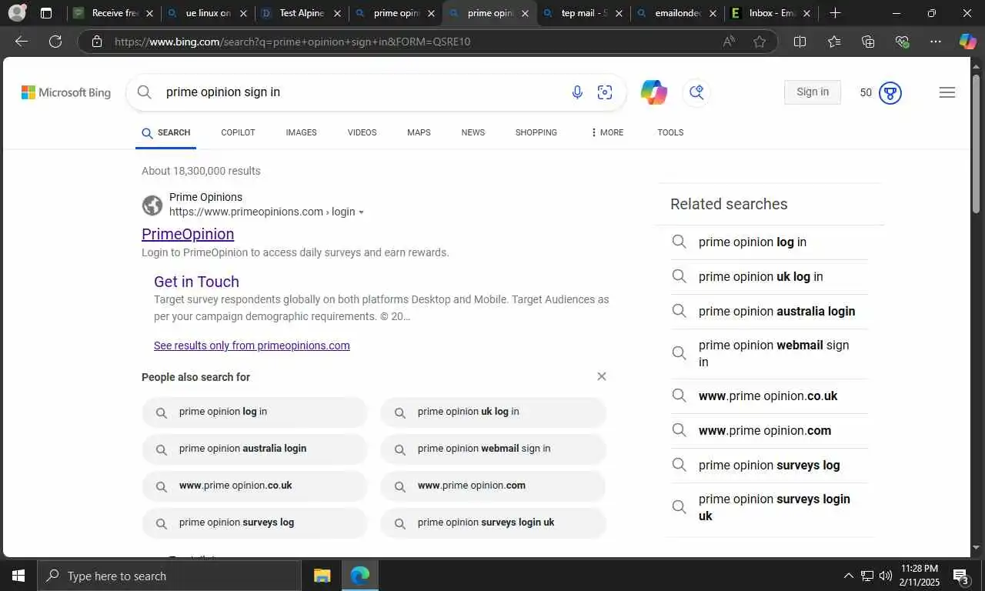Open Microsoft Rewards trophy icon
Screen dimensions: 985x591
[890, 93]
